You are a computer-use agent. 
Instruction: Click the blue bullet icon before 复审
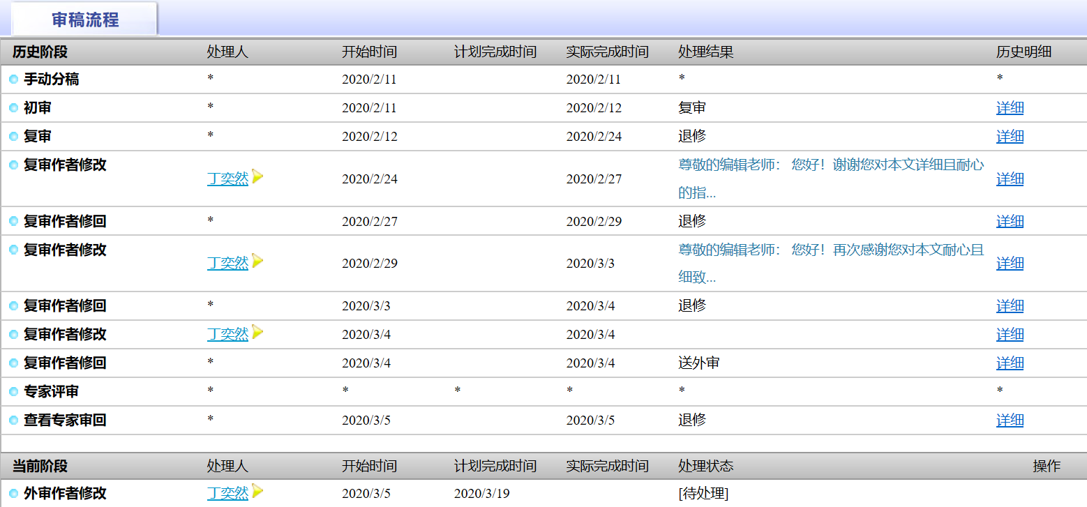click(x=13, y=137)
